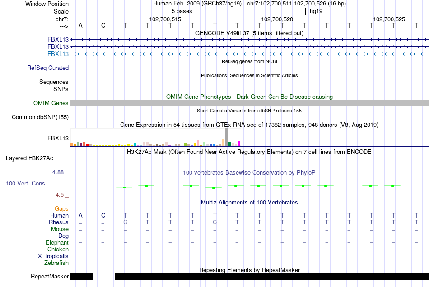Click the Chicken species label
Screen dimensions: 429x287
point(58,249)
